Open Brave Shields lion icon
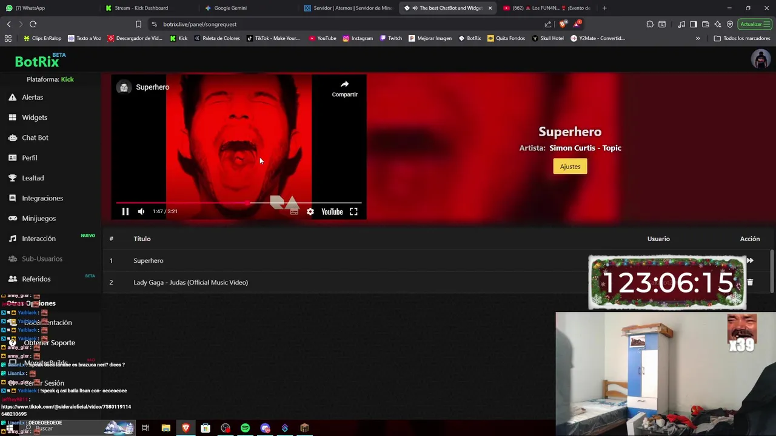The height and width of the screenshot is (436, 776). pyautogui.click(x=563, y=24)
